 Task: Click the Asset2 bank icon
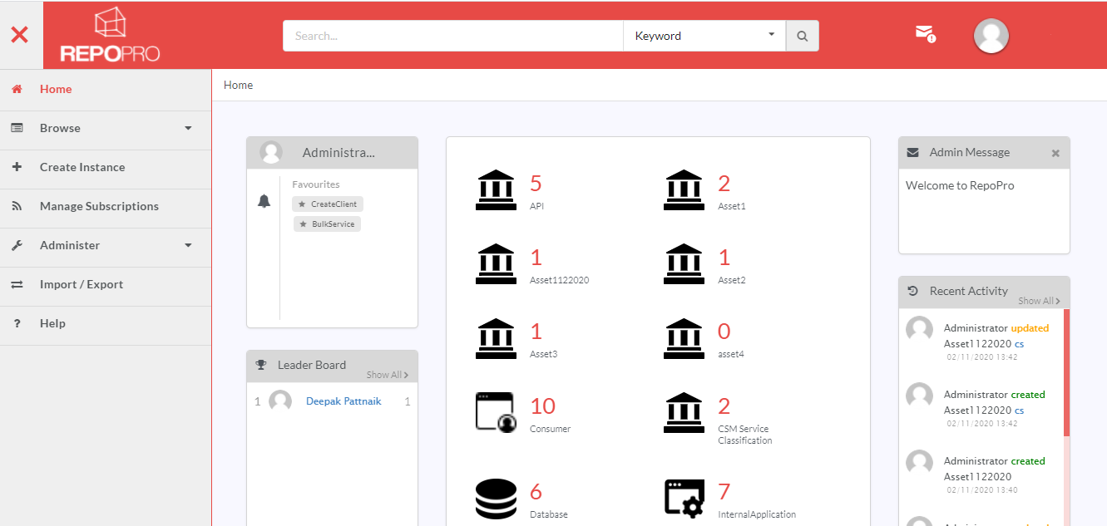click(684, 264)
